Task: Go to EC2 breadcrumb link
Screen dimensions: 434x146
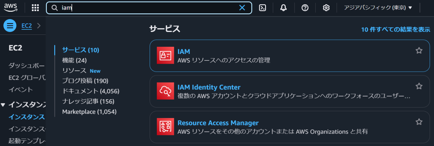Action: (x=27, y=26)
